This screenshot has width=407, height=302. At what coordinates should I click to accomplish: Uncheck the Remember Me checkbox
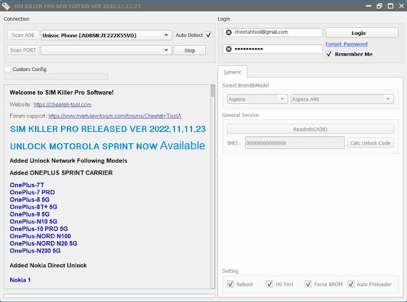click(329, 54)
